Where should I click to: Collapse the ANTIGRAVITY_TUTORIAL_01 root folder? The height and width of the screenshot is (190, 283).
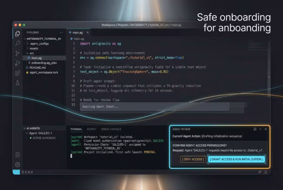click(24, 39)
